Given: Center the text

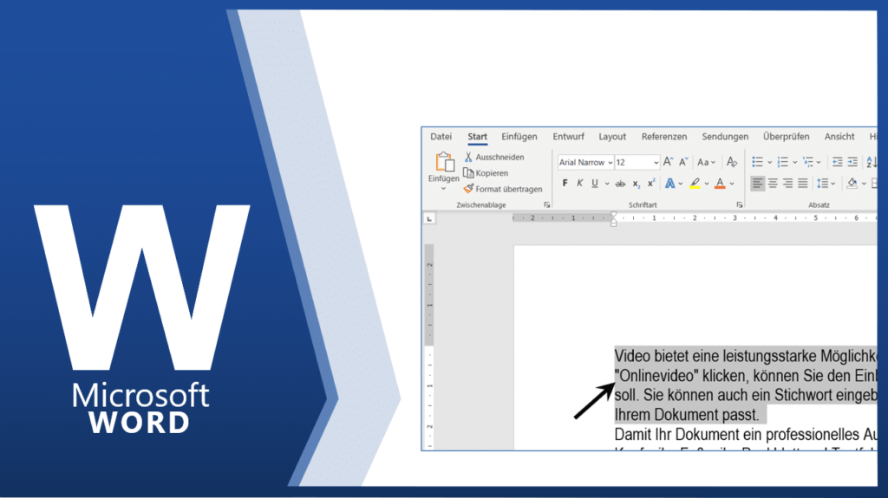Looking at the screenshot, I should tap(773, 183).
